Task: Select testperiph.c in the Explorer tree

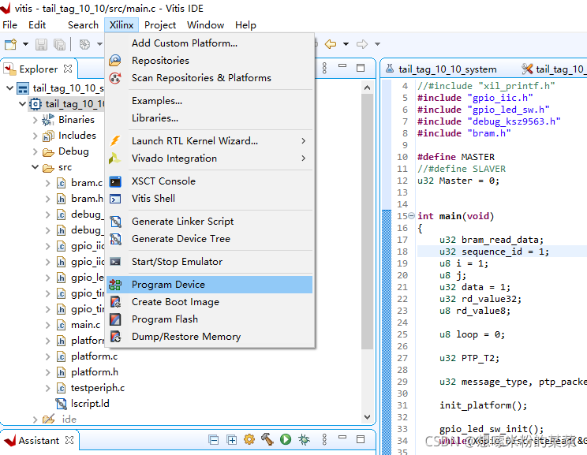Action: pos(97,388)
